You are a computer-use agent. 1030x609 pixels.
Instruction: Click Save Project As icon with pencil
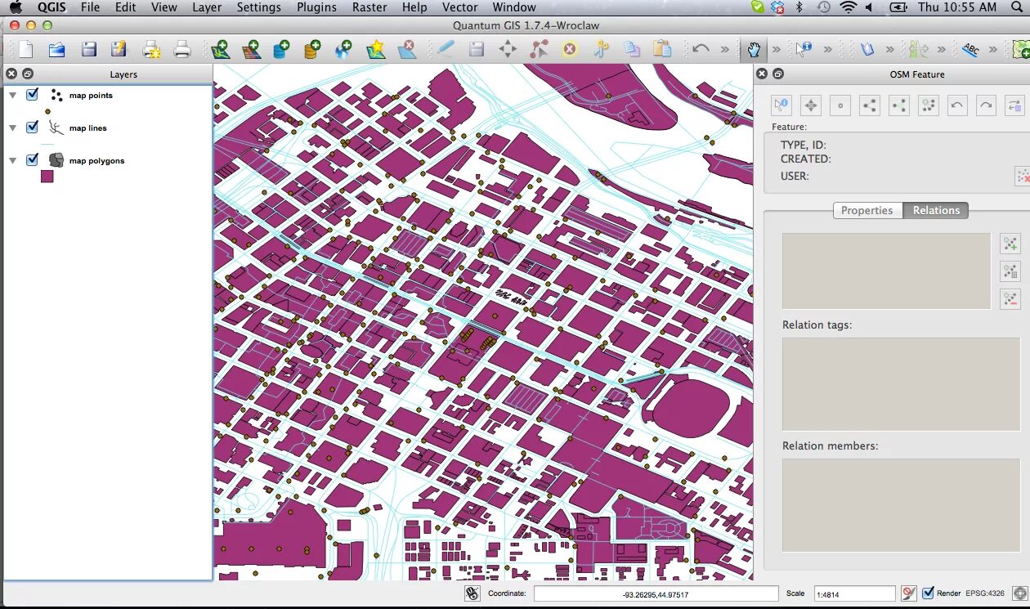(119, 50)
